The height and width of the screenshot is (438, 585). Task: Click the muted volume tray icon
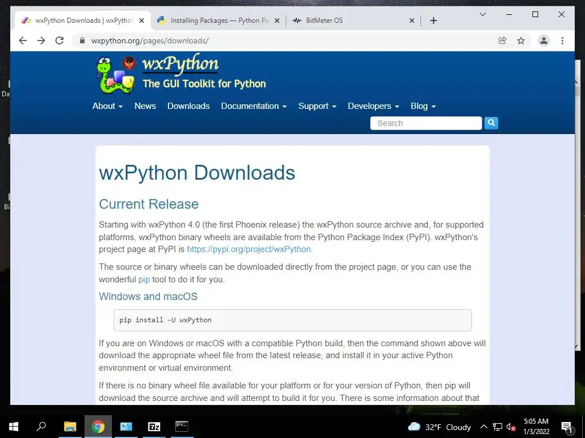pos(511,427)
